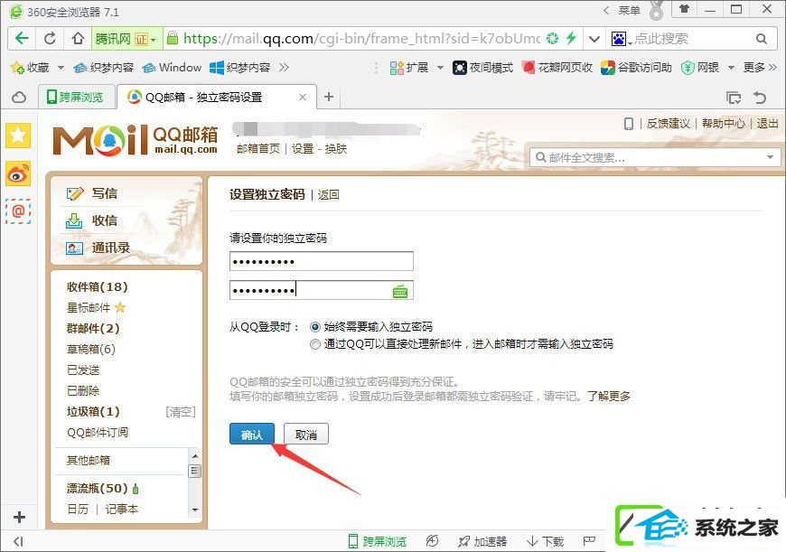Select the QQ邮箱 - 独立密码设置 tab
This screenshot has height=552, width=786.
[217, 97]
